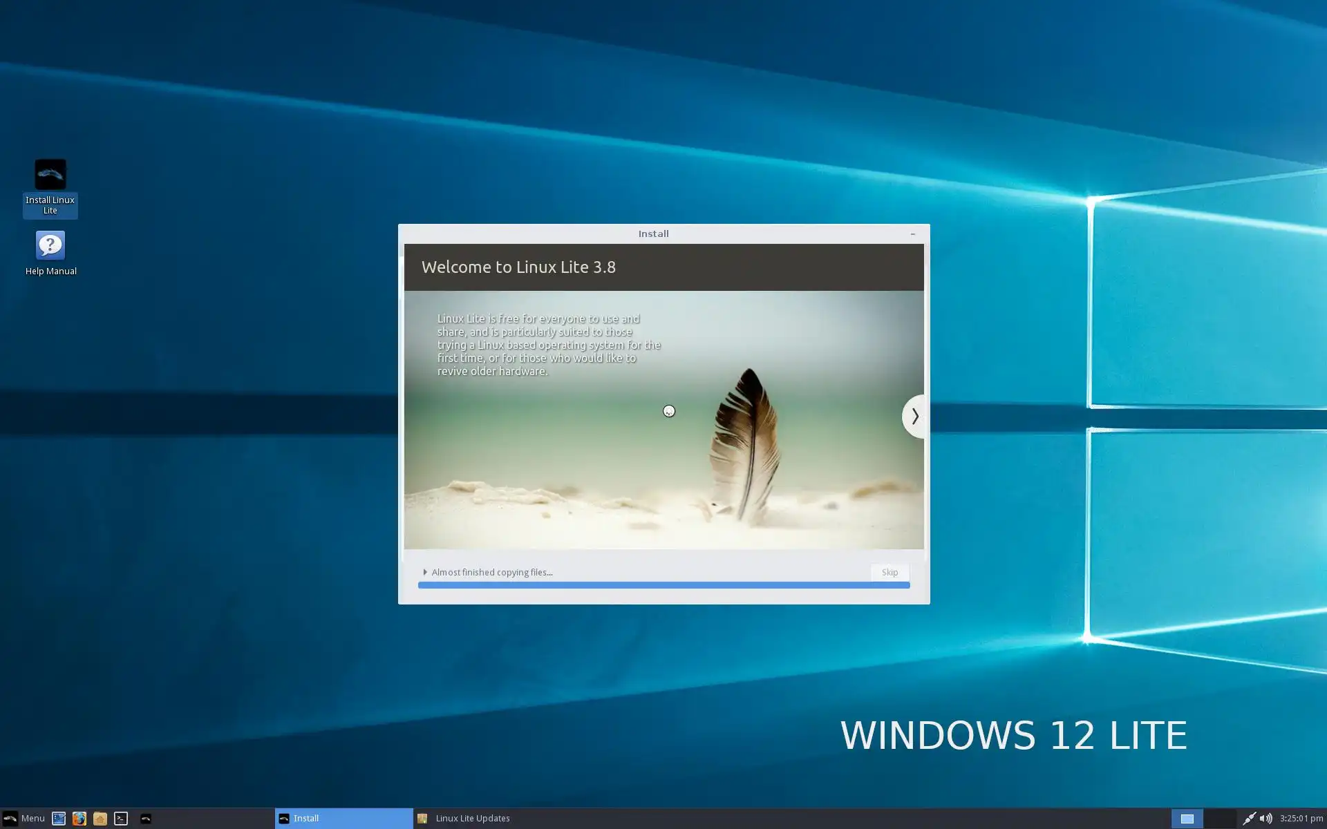This screenshot has height=829, width=1327.
Task: Click the network connection tray icon
Action: pyautogui.click(x=1248, y=819)
